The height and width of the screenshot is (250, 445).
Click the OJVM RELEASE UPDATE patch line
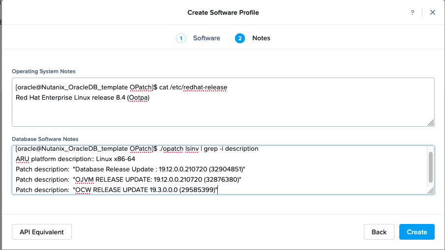[x=128, y=180]
